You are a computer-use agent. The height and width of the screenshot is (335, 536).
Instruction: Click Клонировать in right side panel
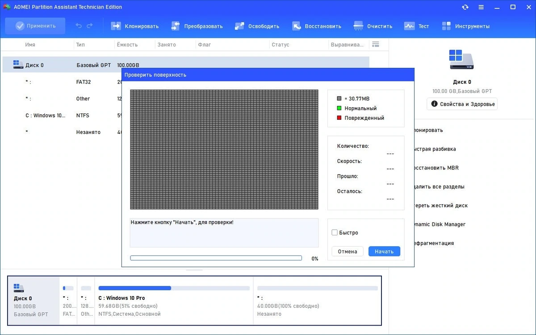[x=429, y=130]
